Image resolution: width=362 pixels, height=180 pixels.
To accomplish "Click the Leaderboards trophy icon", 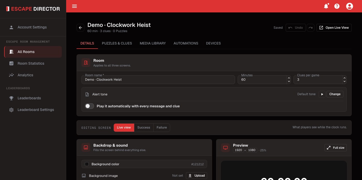I will click(x=11, y=98).
